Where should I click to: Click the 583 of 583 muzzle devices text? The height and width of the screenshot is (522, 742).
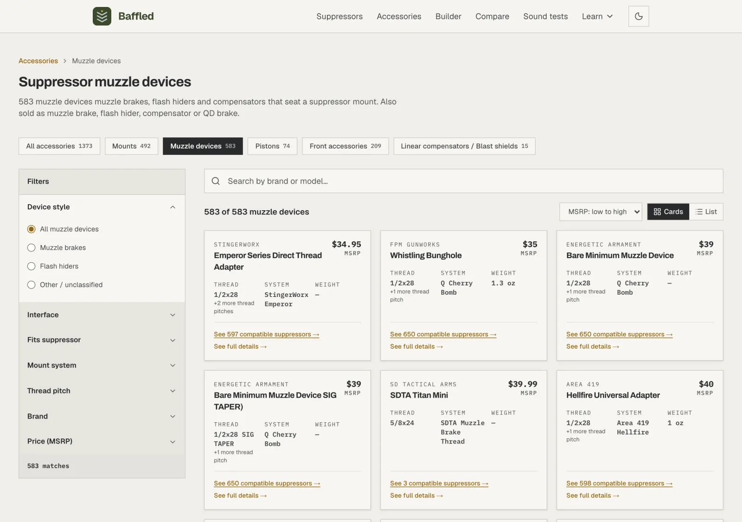coord(256,212)
